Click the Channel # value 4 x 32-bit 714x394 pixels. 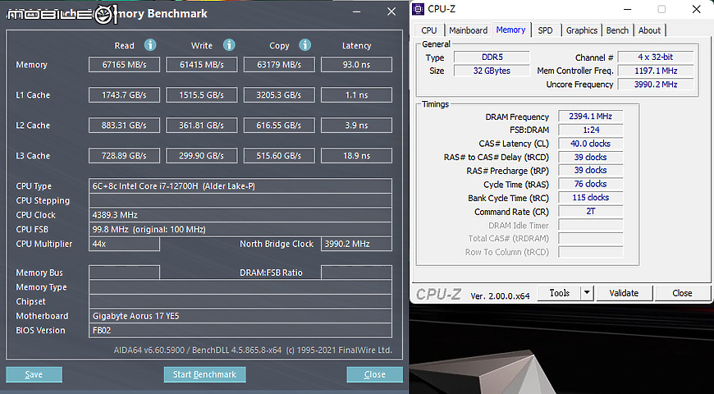coord(656,57)
